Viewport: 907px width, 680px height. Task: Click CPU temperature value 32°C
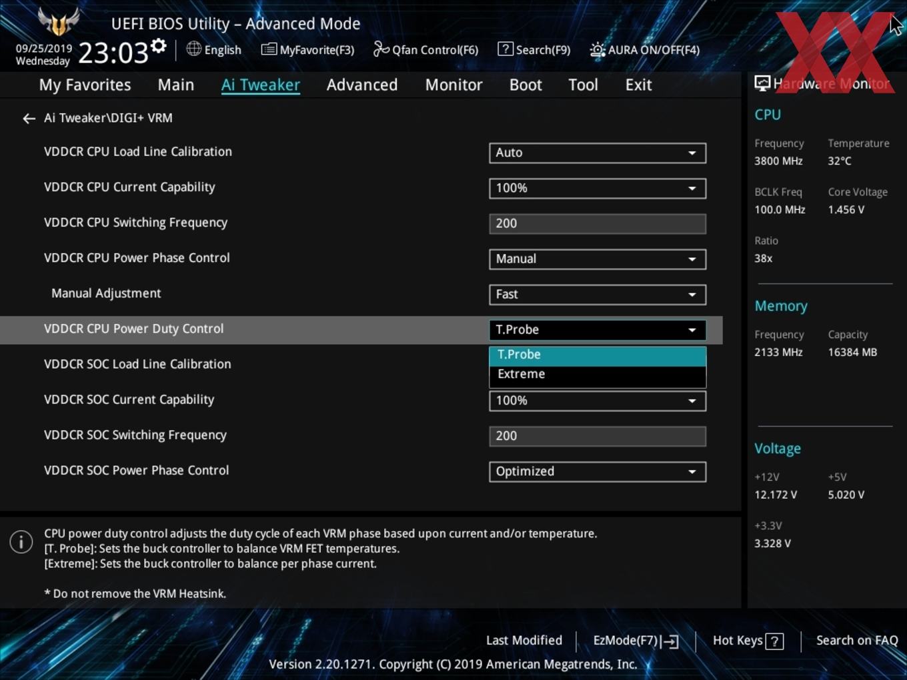(x=840, y=161)
